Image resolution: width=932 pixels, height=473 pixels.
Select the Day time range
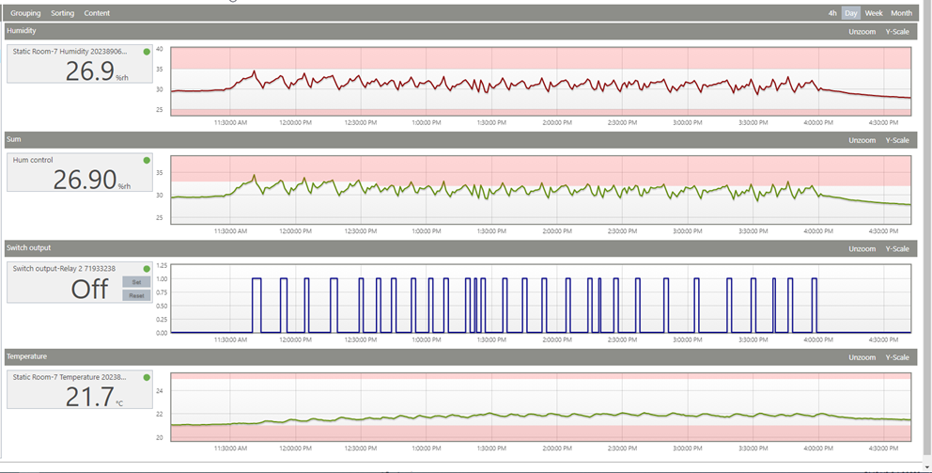click(x=851, y=13)
